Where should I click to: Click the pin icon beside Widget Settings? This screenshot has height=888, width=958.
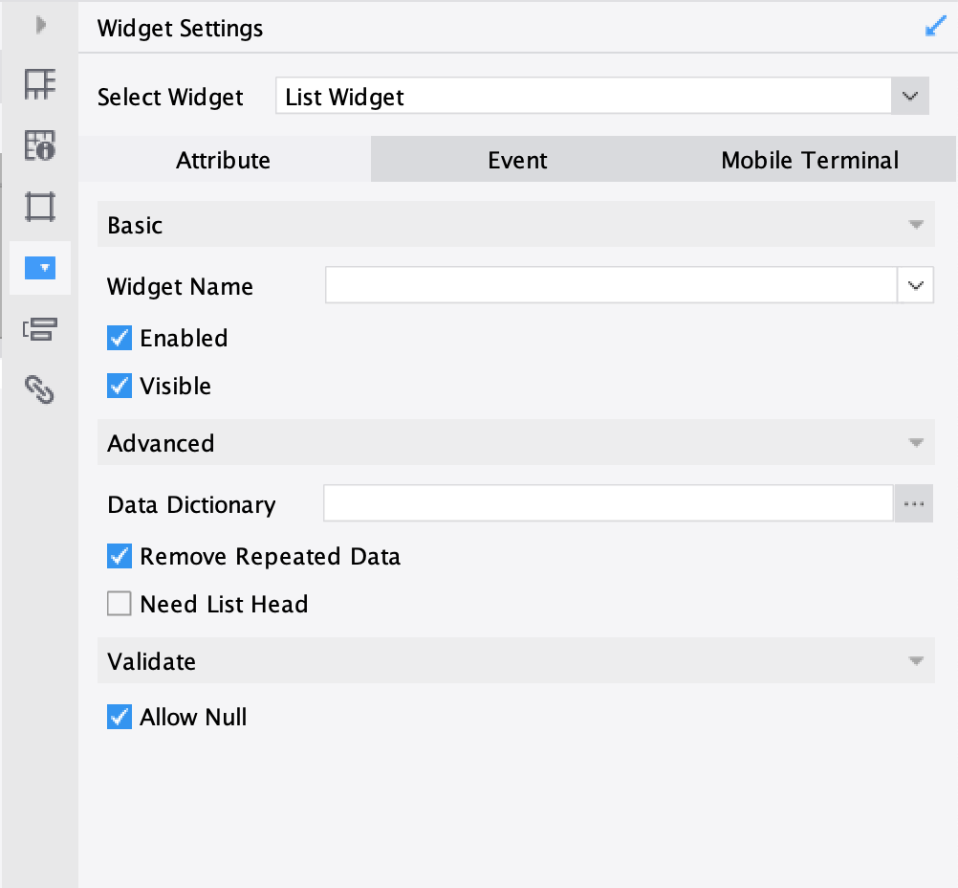935,26
